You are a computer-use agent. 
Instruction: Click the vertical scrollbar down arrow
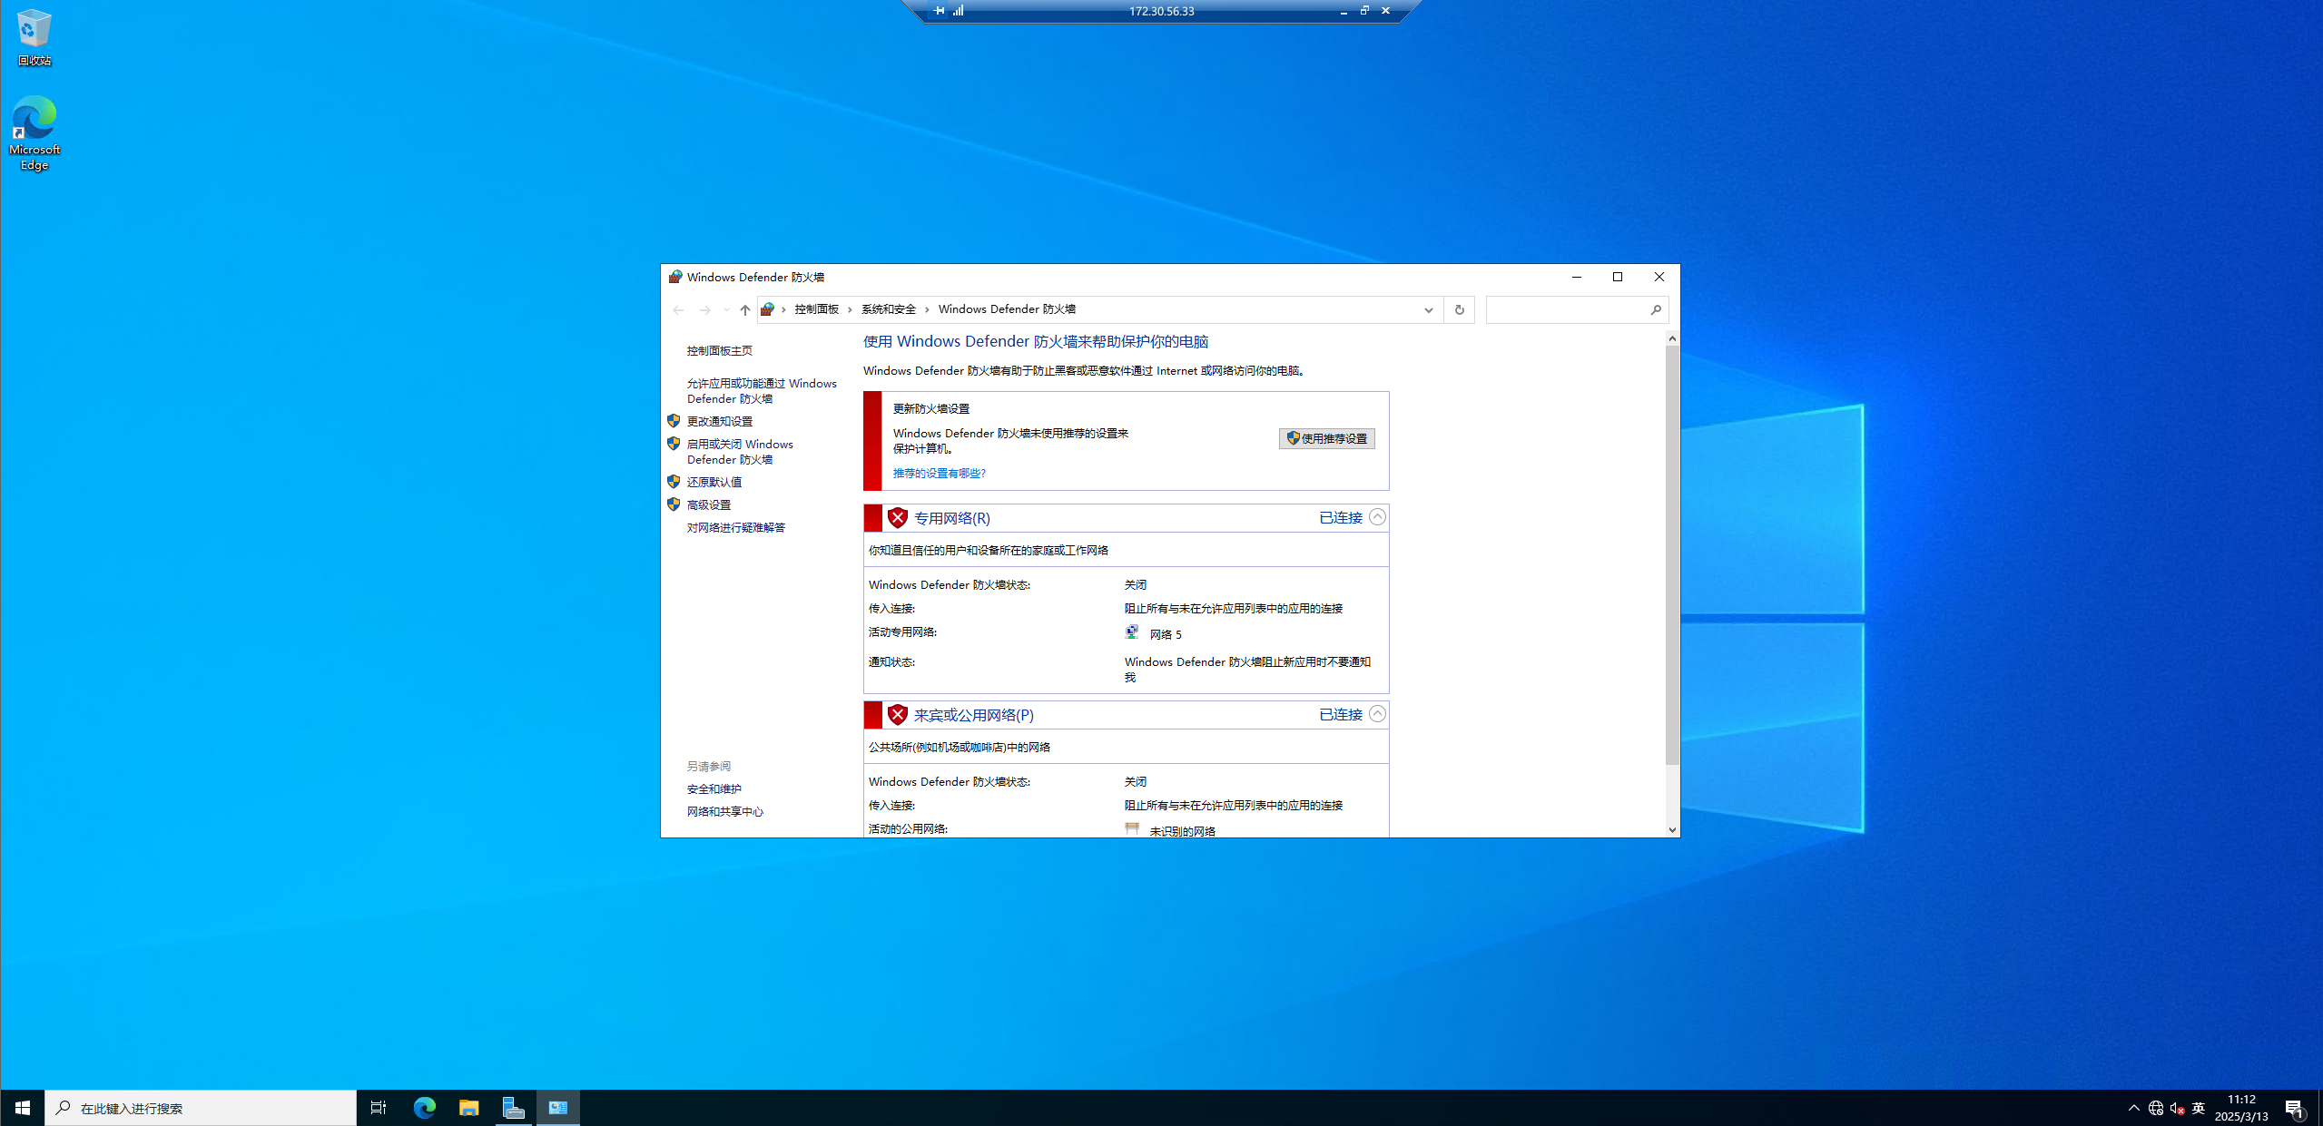coord(1671,829)
